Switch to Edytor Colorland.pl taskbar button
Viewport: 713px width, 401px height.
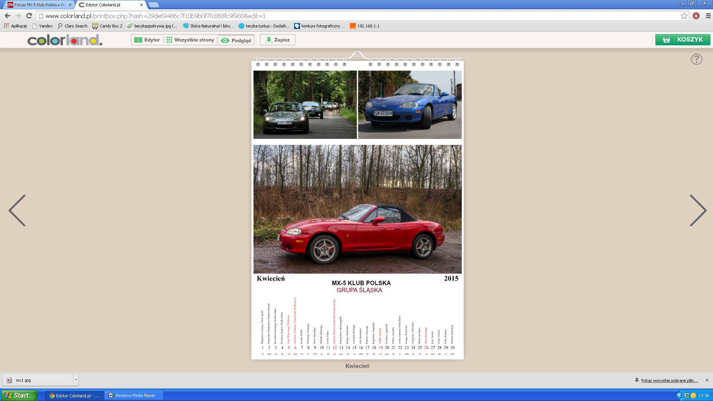pyautogui.click(x=74, y=395)
